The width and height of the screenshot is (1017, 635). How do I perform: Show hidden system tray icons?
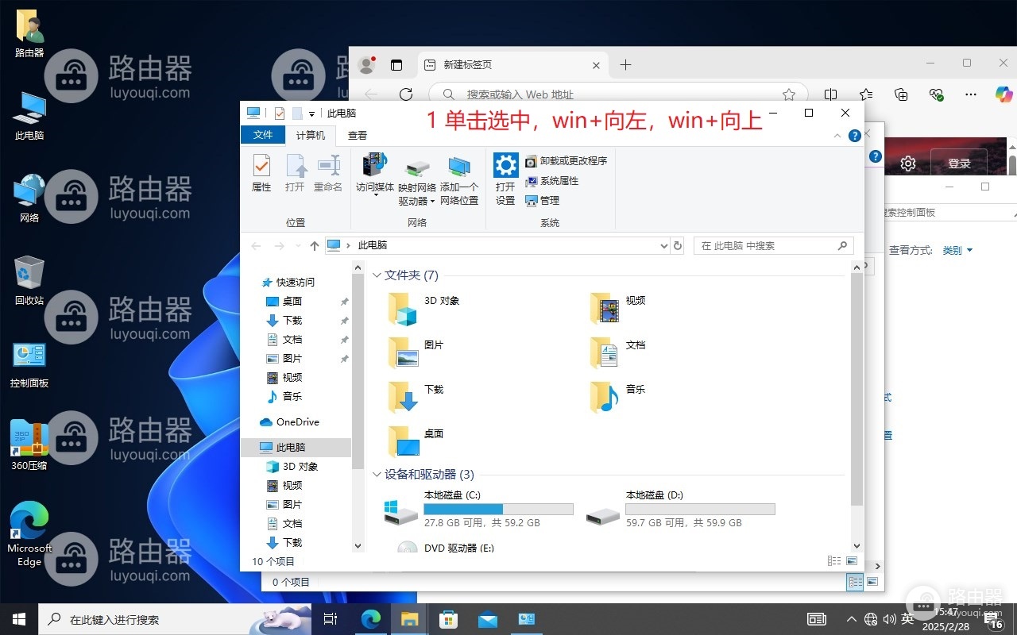click(852, 619)
